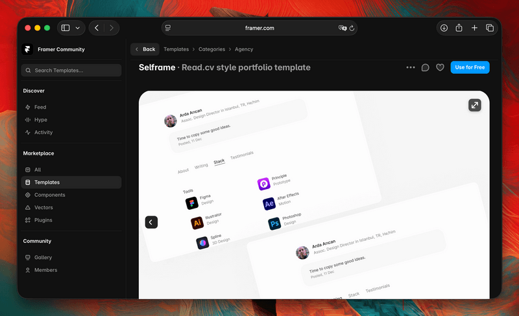Click the Gallery icon in sidebar
519x316 pixels.
pyautogui.click(x=28, y=257)
